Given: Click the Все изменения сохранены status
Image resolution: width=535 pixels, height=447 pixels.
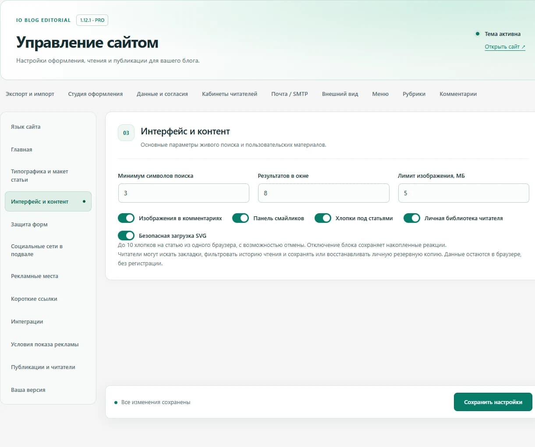Looking at the screenshot, I should coord(156,402).
